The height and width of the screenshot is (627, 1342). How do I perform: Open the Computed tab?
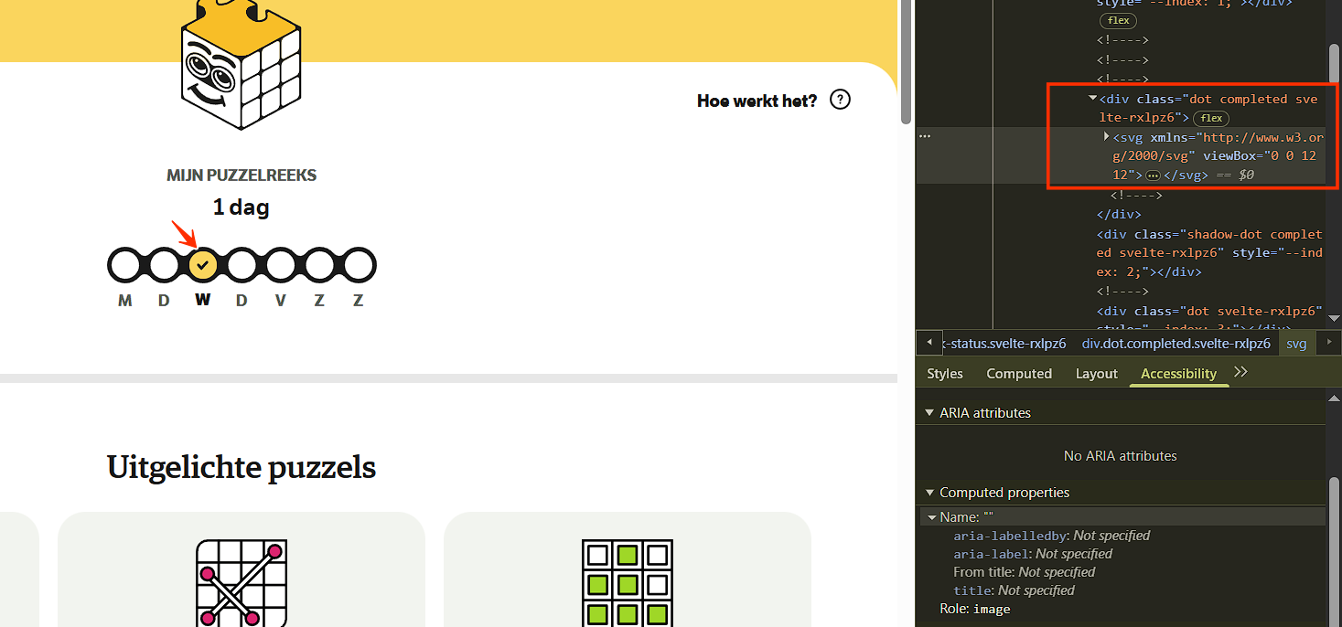pos(1018,373)
